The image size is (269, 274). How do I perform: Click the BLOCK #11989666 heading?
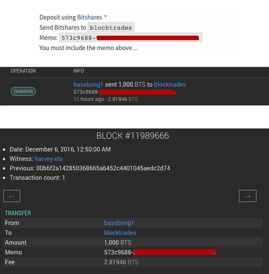pyautogui.click(x=133, y=136)
